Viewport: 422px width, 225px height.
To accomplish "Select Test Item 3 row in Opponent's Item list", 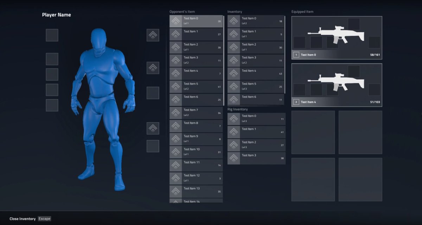I will coord(196,61).
